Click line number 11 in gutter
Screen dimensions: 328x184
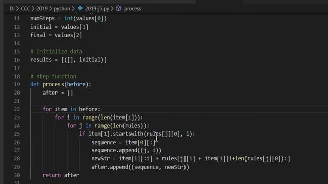point(17,18)
